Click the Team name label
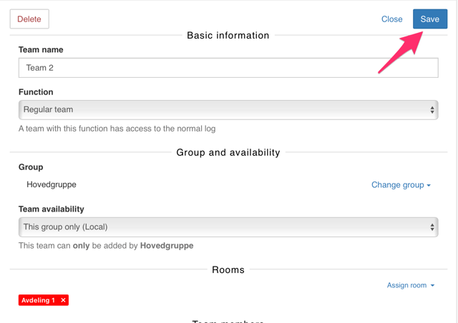Screen dimensions: 458x323 pos(41,50)
